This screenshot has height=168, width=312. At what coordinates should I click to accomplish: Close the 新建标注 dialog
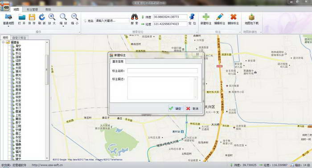pyautogui.click(x=197, y=54)
